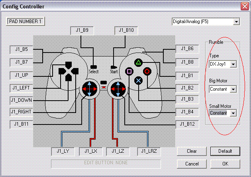Click the red circle button on controller
251x177 pixels.
[147, 72]
